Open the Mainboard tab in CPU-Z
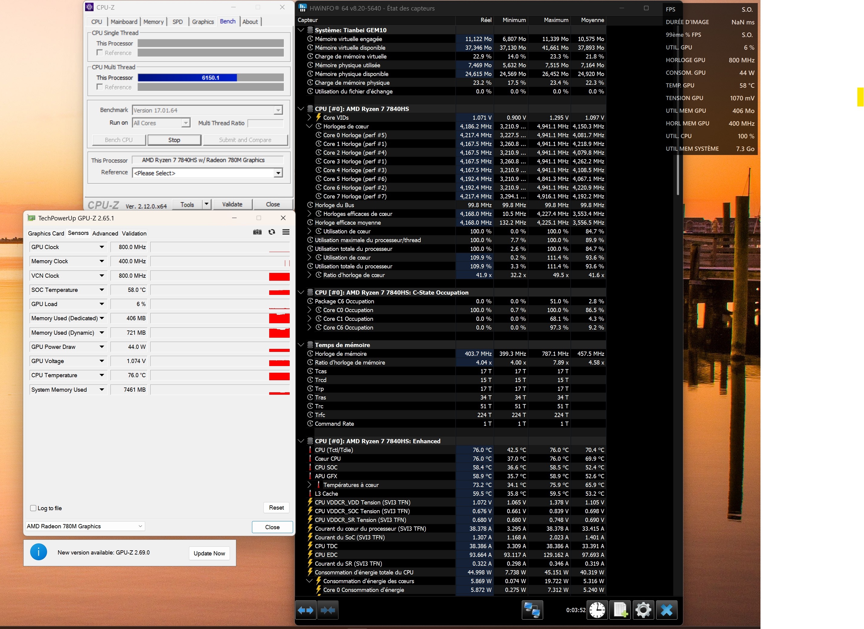Image resolution: width=864 pixels, height=629 pixels. tap(124, 22)
